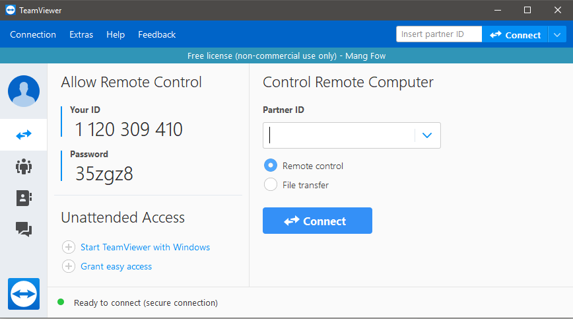The height and width of the screenshot is (319, 573).
Task: Focus the Insert partner ID field
Action: pyautogui.click(x=439, y=34)
